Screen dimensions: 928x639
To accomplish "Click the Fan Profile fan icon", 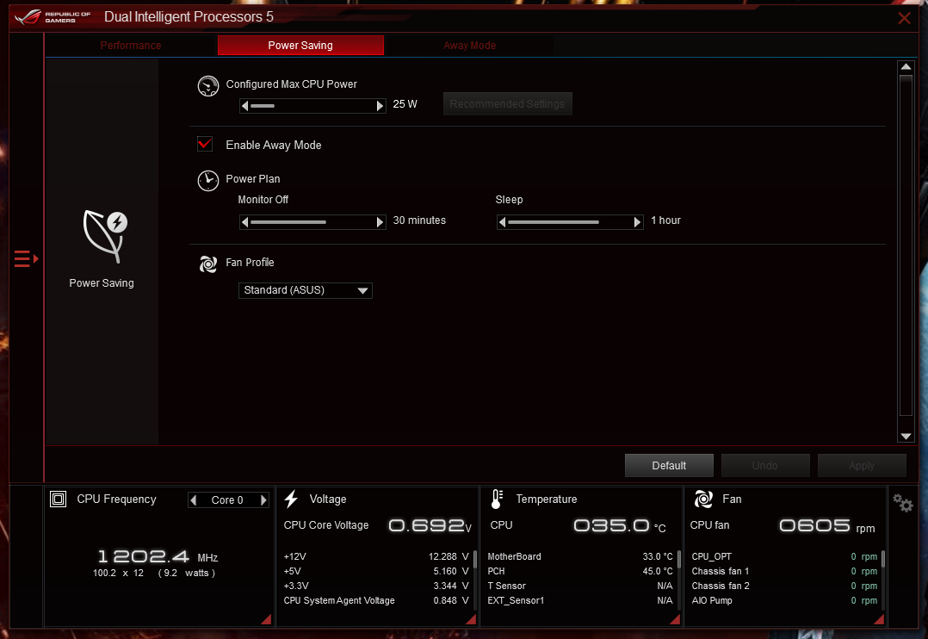I will (207, 264).
